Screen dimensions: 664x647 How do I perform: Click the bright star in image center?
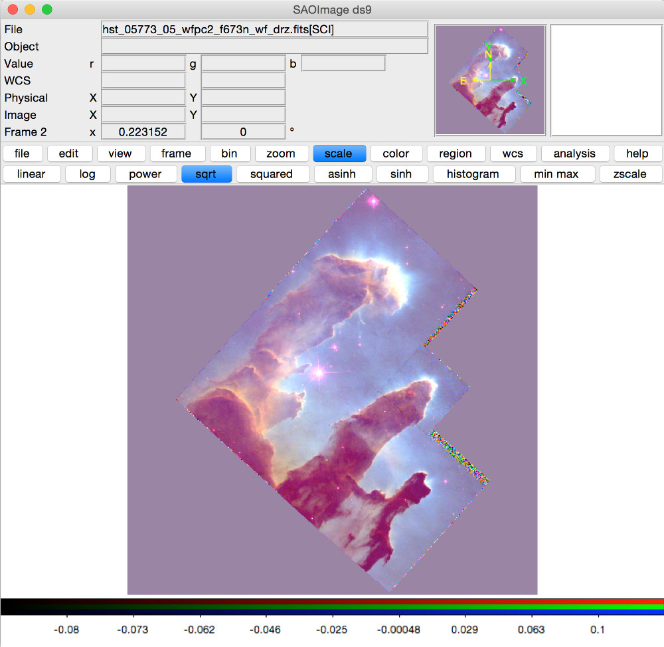(x=317, y=373)
